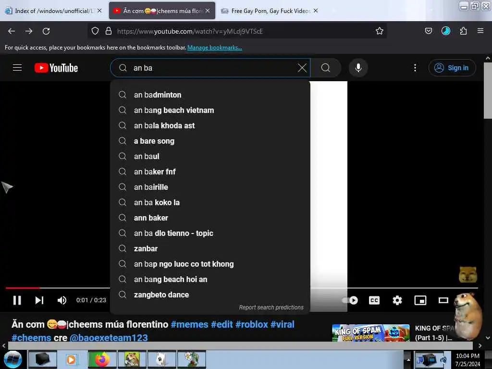Select suggestion 'an bang beach vietnam'
This screenshot has height=369, width=492.
coord(210,110)
